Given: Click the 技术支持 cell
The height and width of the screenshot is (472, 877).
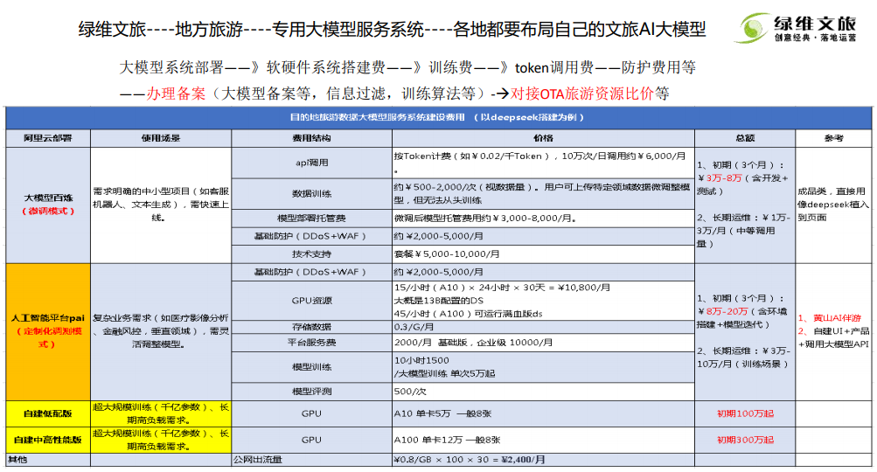Looking at the screenshot, I should pyautogui.click(x=311, y=253).
